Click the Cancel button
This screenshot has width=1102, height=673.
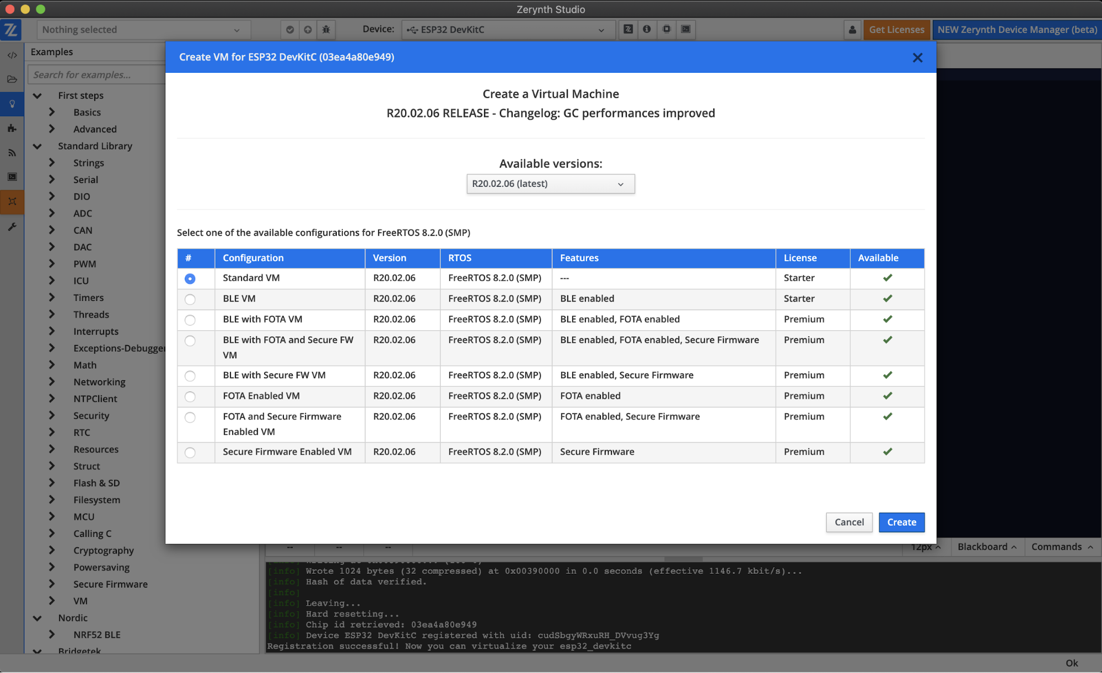tap(848, 522)
